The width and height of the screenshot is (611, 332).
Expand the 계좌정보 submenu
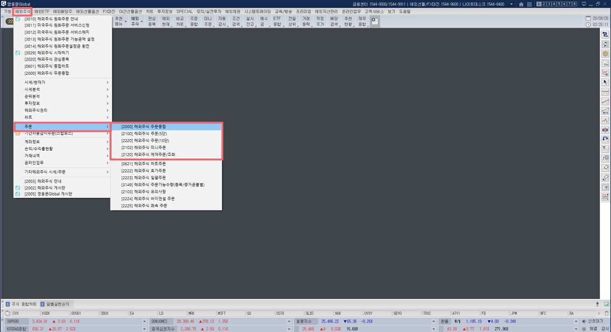[x=62, y=142]
